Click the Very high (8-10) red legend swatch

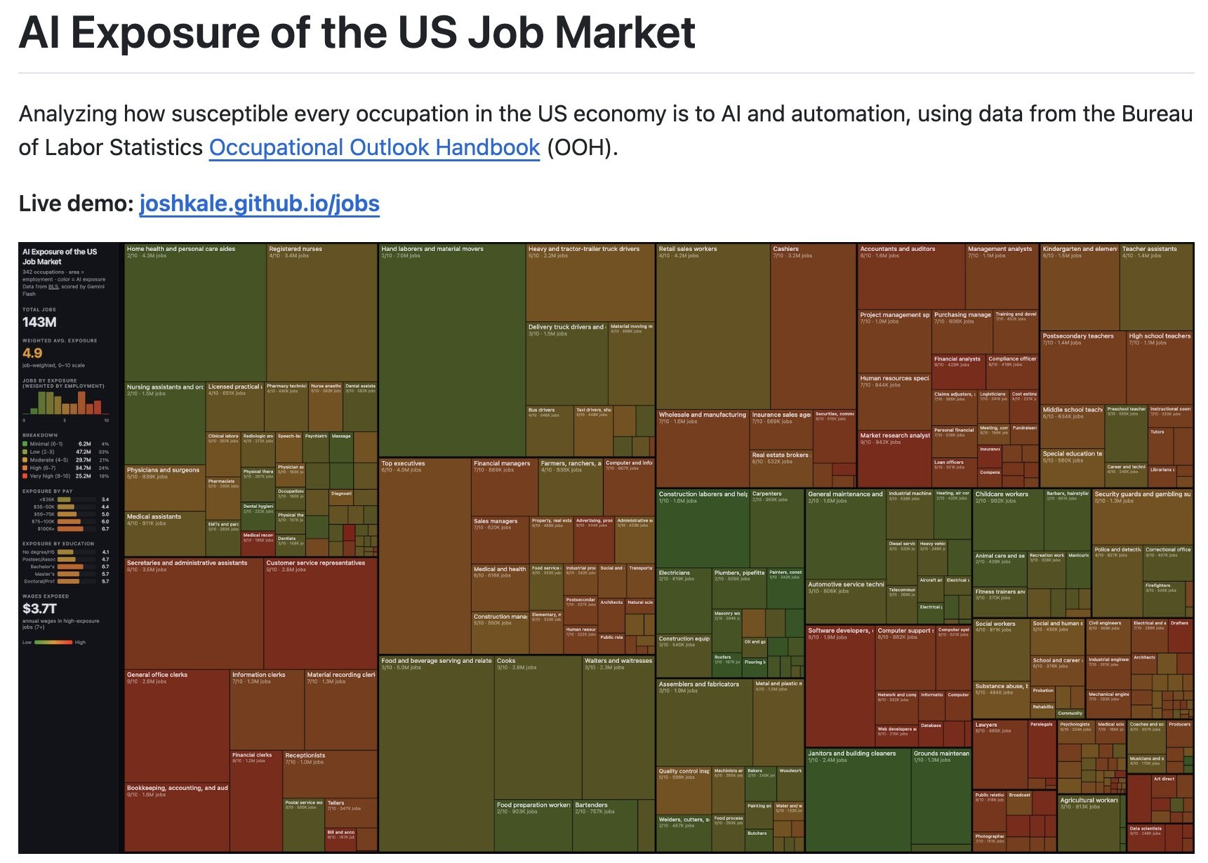pyautogui.click(x=25, y=476)
